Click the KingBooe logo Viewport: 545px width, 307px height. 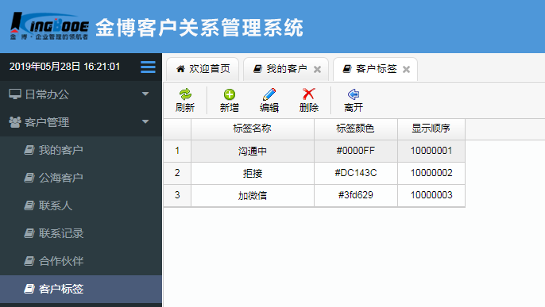(x=49, y=26)
